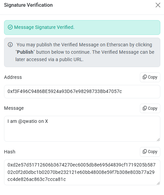Click the Publish info notice box
This screenshot has height=195, width=164.
pos(82,52)
